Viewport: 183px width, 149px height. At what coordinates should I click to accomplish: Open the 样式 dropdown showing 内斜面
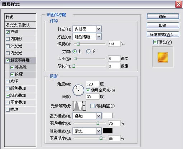point(87,29)
